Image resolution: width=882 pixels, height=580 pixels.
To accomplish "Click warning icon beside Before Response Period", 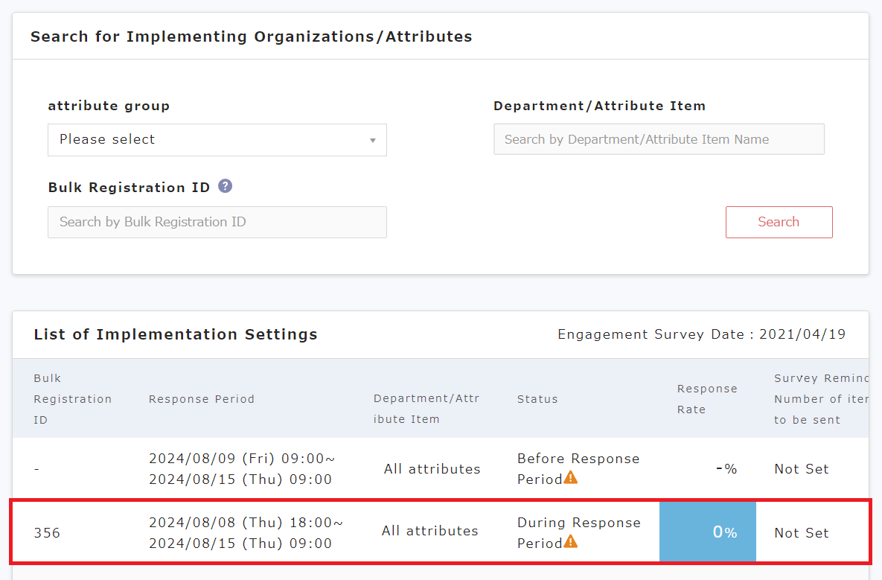I will [x=571, y=478].
